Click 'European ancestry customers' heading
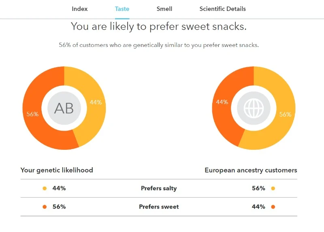Image resolution: width=324 pixels, height=232 pixels. 251,170
